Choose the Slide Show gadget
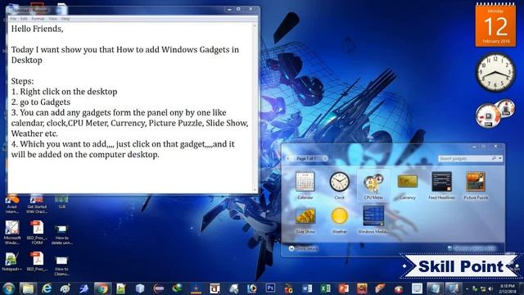This screenshot has height=295, width=524. [305, 220]
